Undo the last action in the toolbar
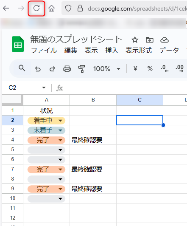Viewport: 187px width, 226px height. coord(38,69)
